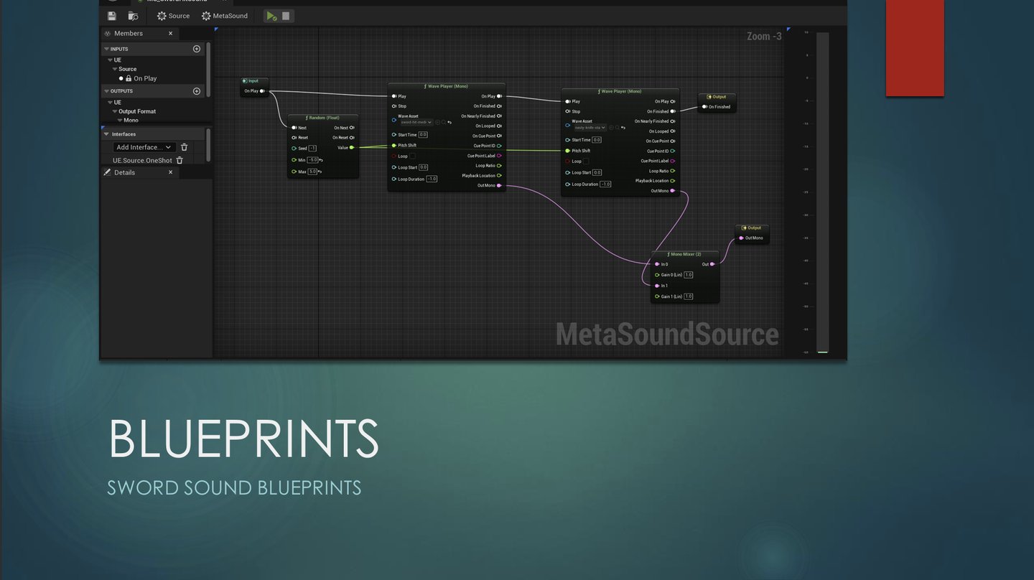Click the Next pin on the Random node

coord(294,128)
